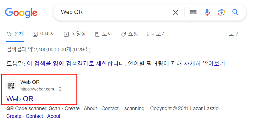Click the magnifying glass search button
Viewport: 253px width, 125px height.
click(235, 12)
